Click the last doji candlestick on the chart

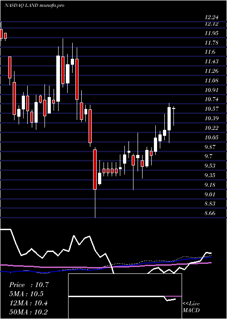pyautogui.click(x=174, y=116)
